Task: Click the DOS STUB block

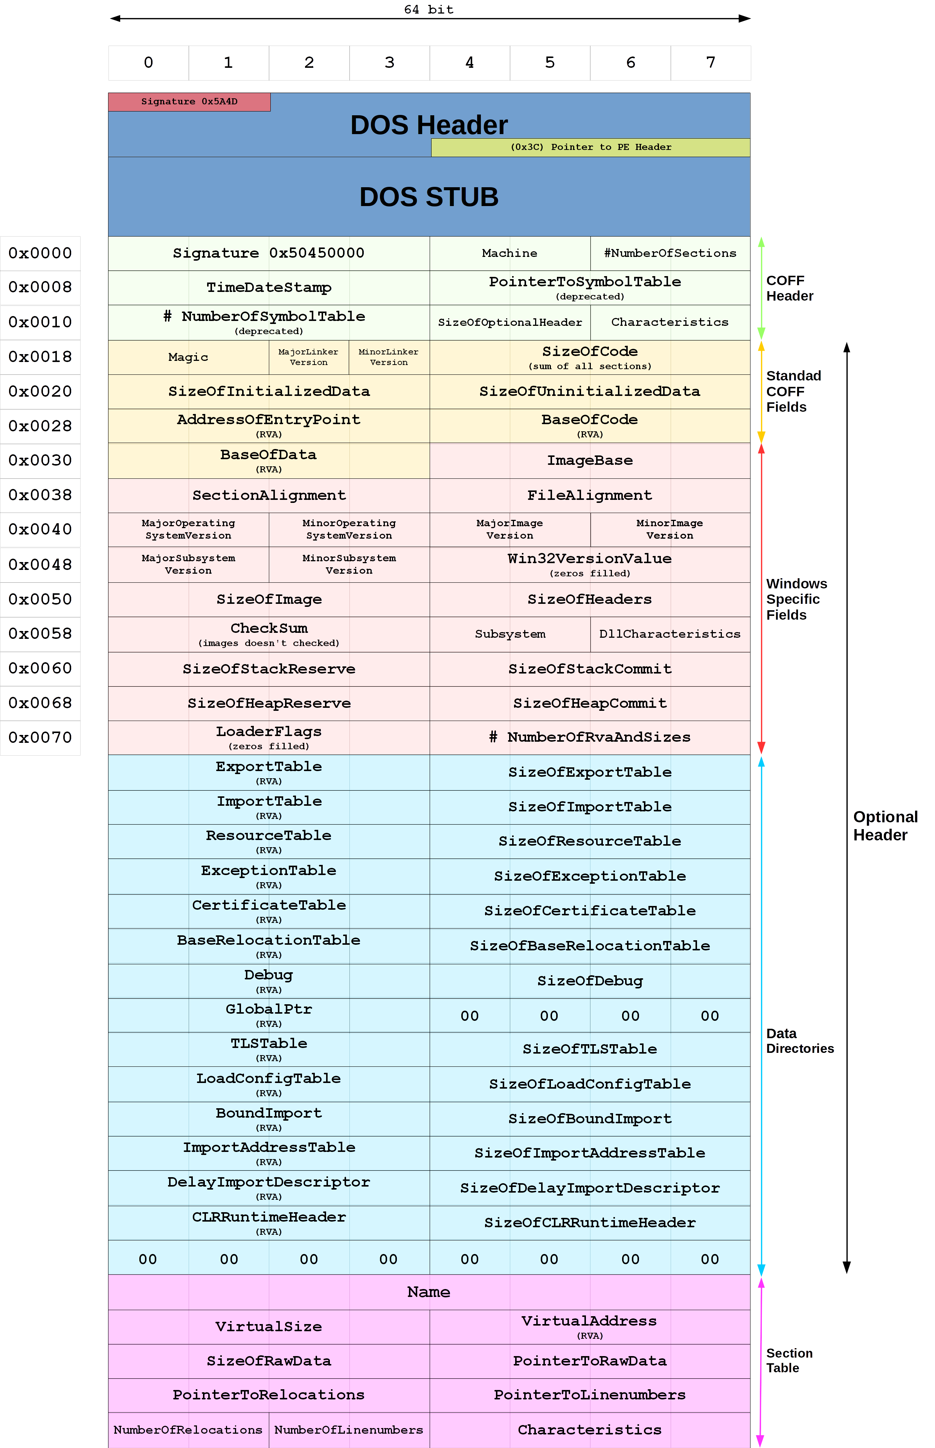Action: 429,197
